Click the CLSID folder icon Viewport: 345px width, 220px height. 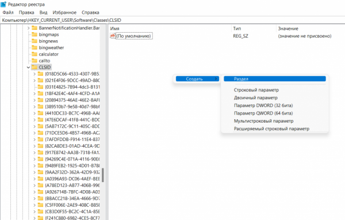click(34, 67)
